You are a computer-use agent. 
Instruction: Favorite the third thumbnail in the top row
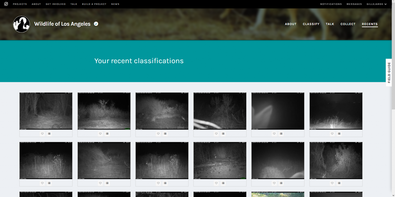[158, 133]
